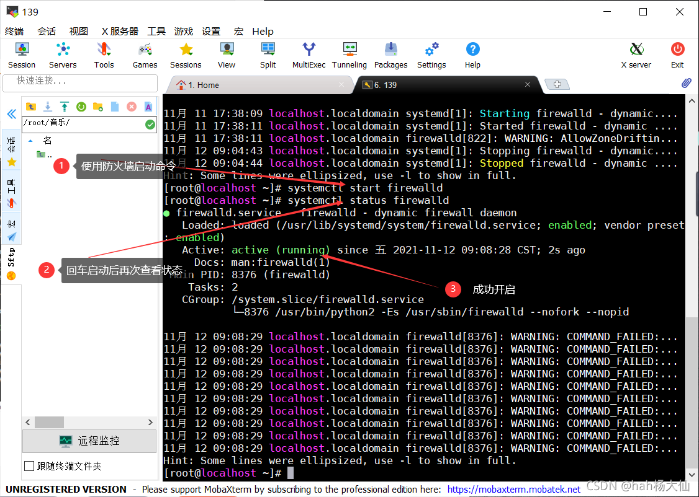Close the 1. Home tab
Viewport: 699px width, 497px height.
(x=341, y=84)
